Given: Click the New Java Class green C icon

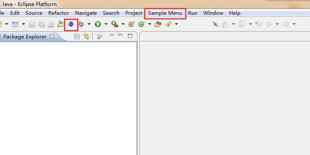Looking at the screenshot, I should point(141,24).
